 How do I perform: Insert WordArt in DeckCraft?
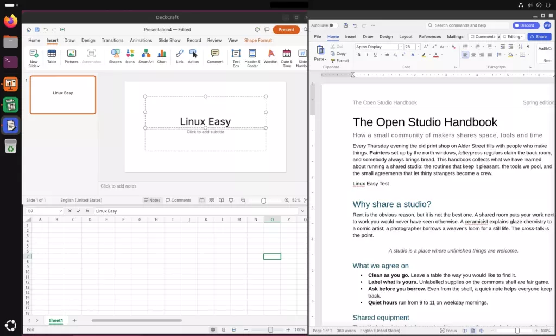[270, 56]
